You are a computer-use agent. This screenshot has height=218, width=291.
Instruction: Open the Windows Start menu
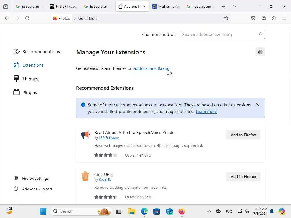coord(43,211)
